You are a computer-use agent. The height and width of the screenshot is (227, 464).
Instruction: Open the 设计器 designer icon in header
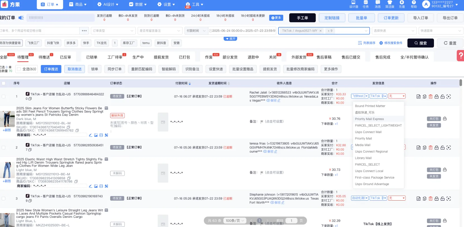click(x=353, y=4)
